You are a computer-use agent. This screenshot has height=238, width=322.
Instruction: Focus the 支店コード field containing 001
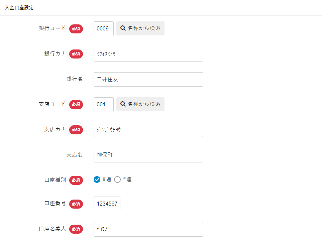point(103,104)
